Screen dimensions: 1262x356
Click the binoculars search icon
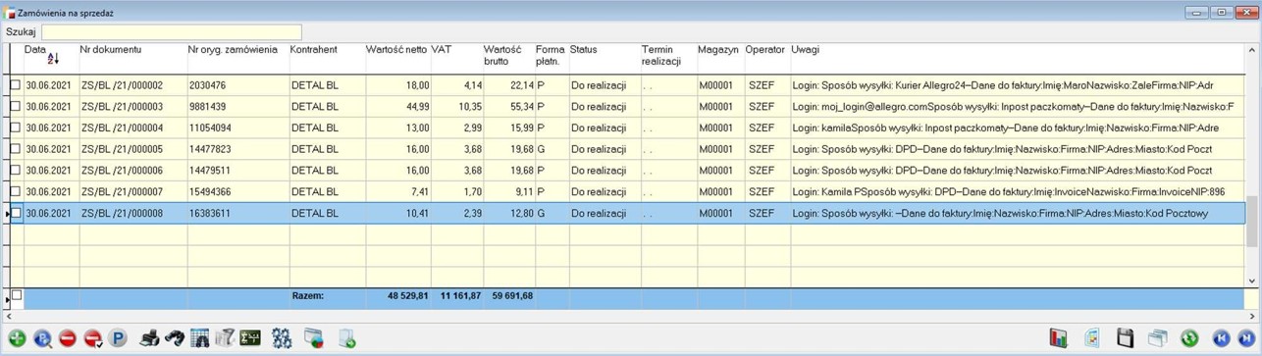click(175, 338)
